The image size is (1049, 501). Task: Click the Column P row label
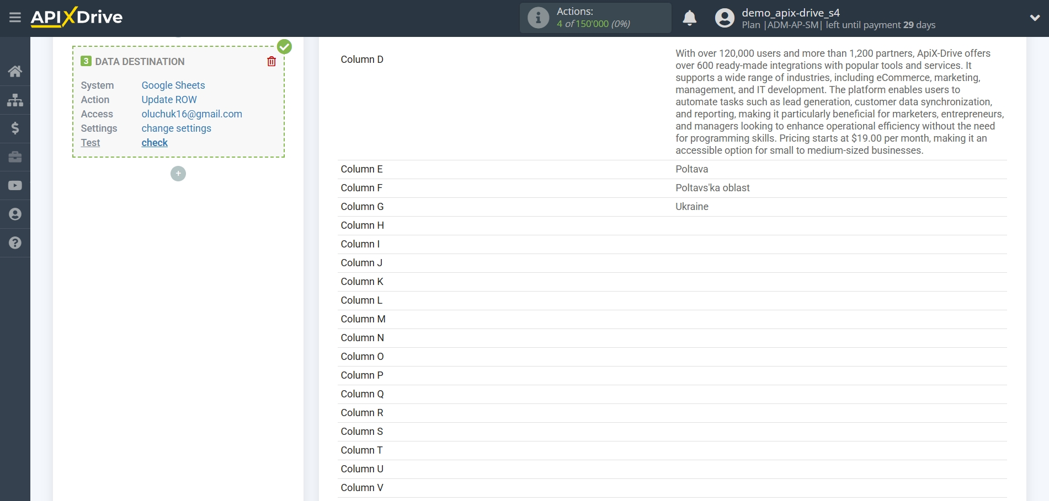click(x=362, y=375)
